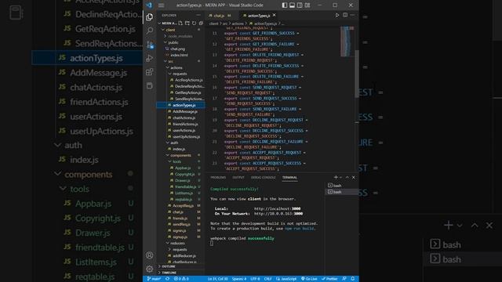
Task: Open the Accounts menu icon
Action: point(150,255)
